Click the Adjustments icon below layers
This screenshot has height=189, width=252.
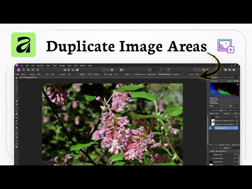pyautogui.click(x=224, y=145)
